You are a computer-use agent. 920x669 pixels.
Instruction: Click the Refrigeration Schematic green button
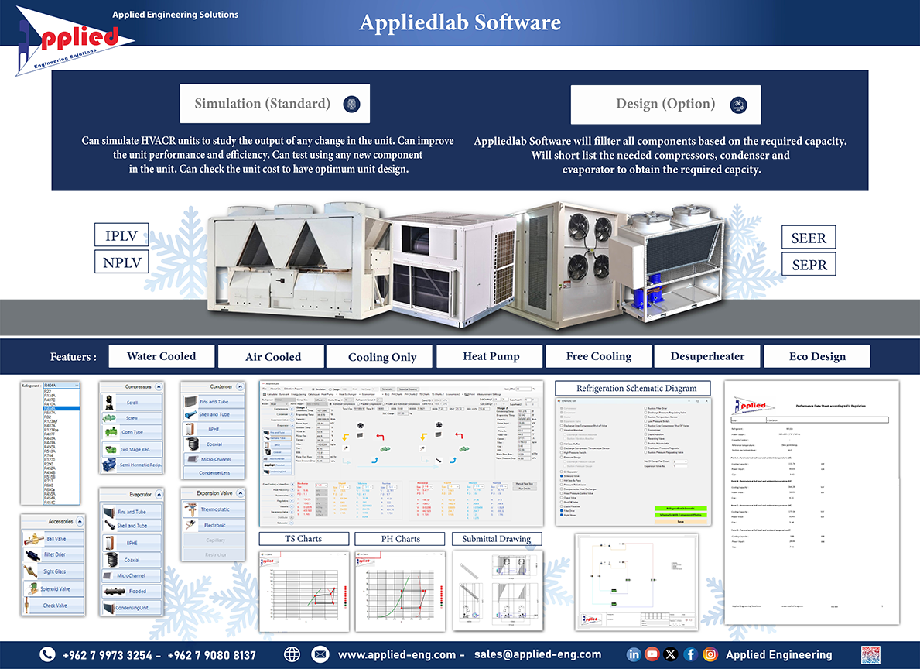click(679, 508)
